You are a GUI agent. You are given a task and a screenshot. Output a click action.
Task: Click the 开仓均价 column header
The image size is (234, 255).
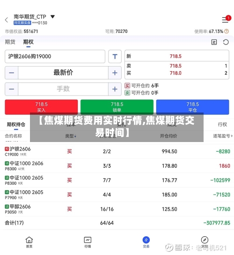coord(168,136)
